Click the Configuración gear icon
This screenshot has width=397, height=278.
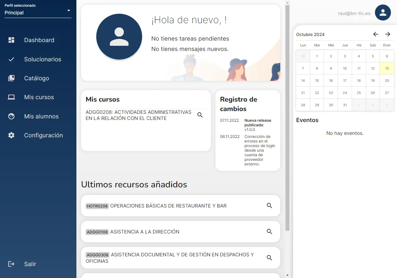(11, 135)
